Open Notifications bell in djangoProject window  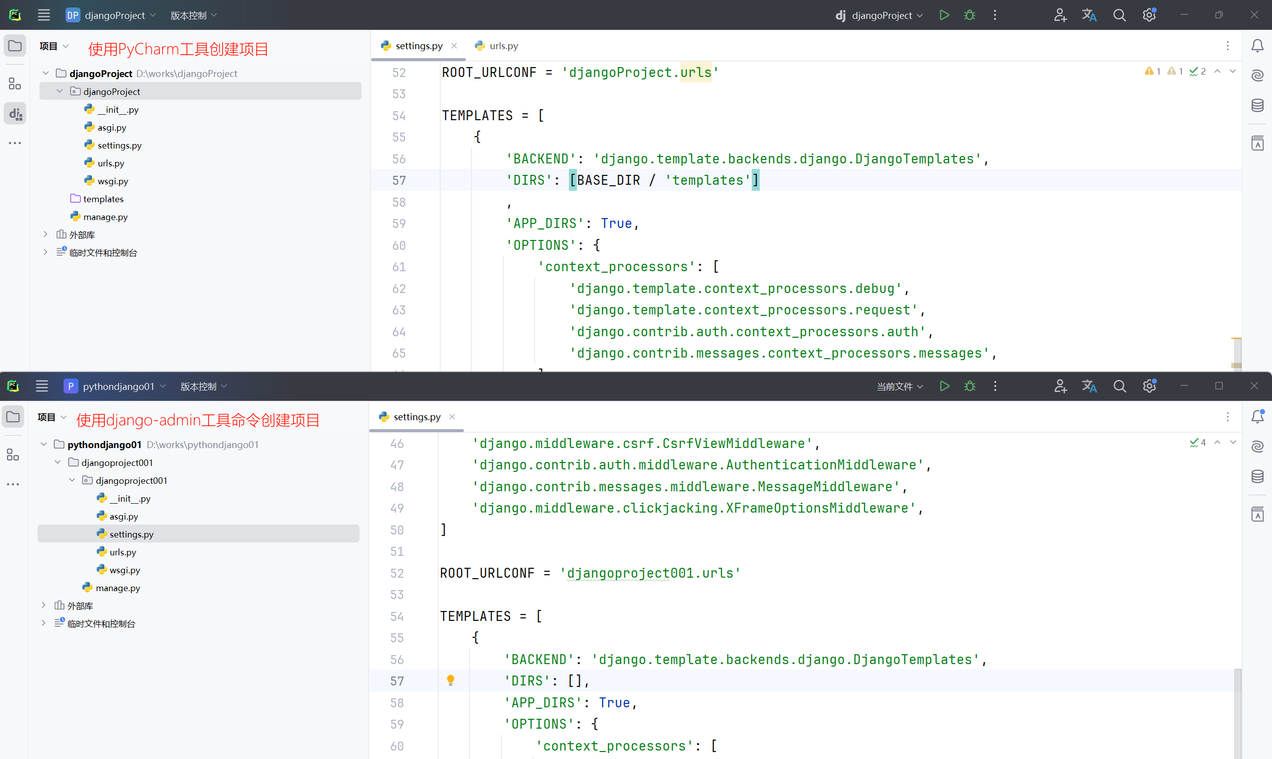click(1257, 46)
